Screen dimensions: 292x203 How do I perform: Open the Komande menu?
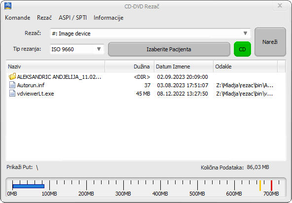tap(17, 18)
